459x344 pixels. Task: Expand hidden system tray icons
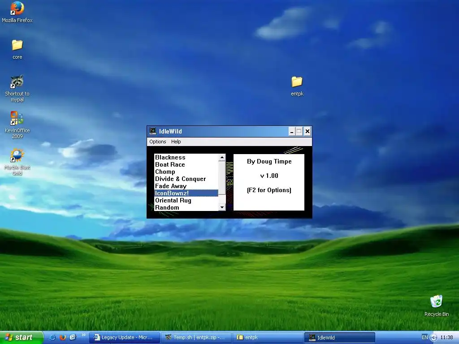433,338
